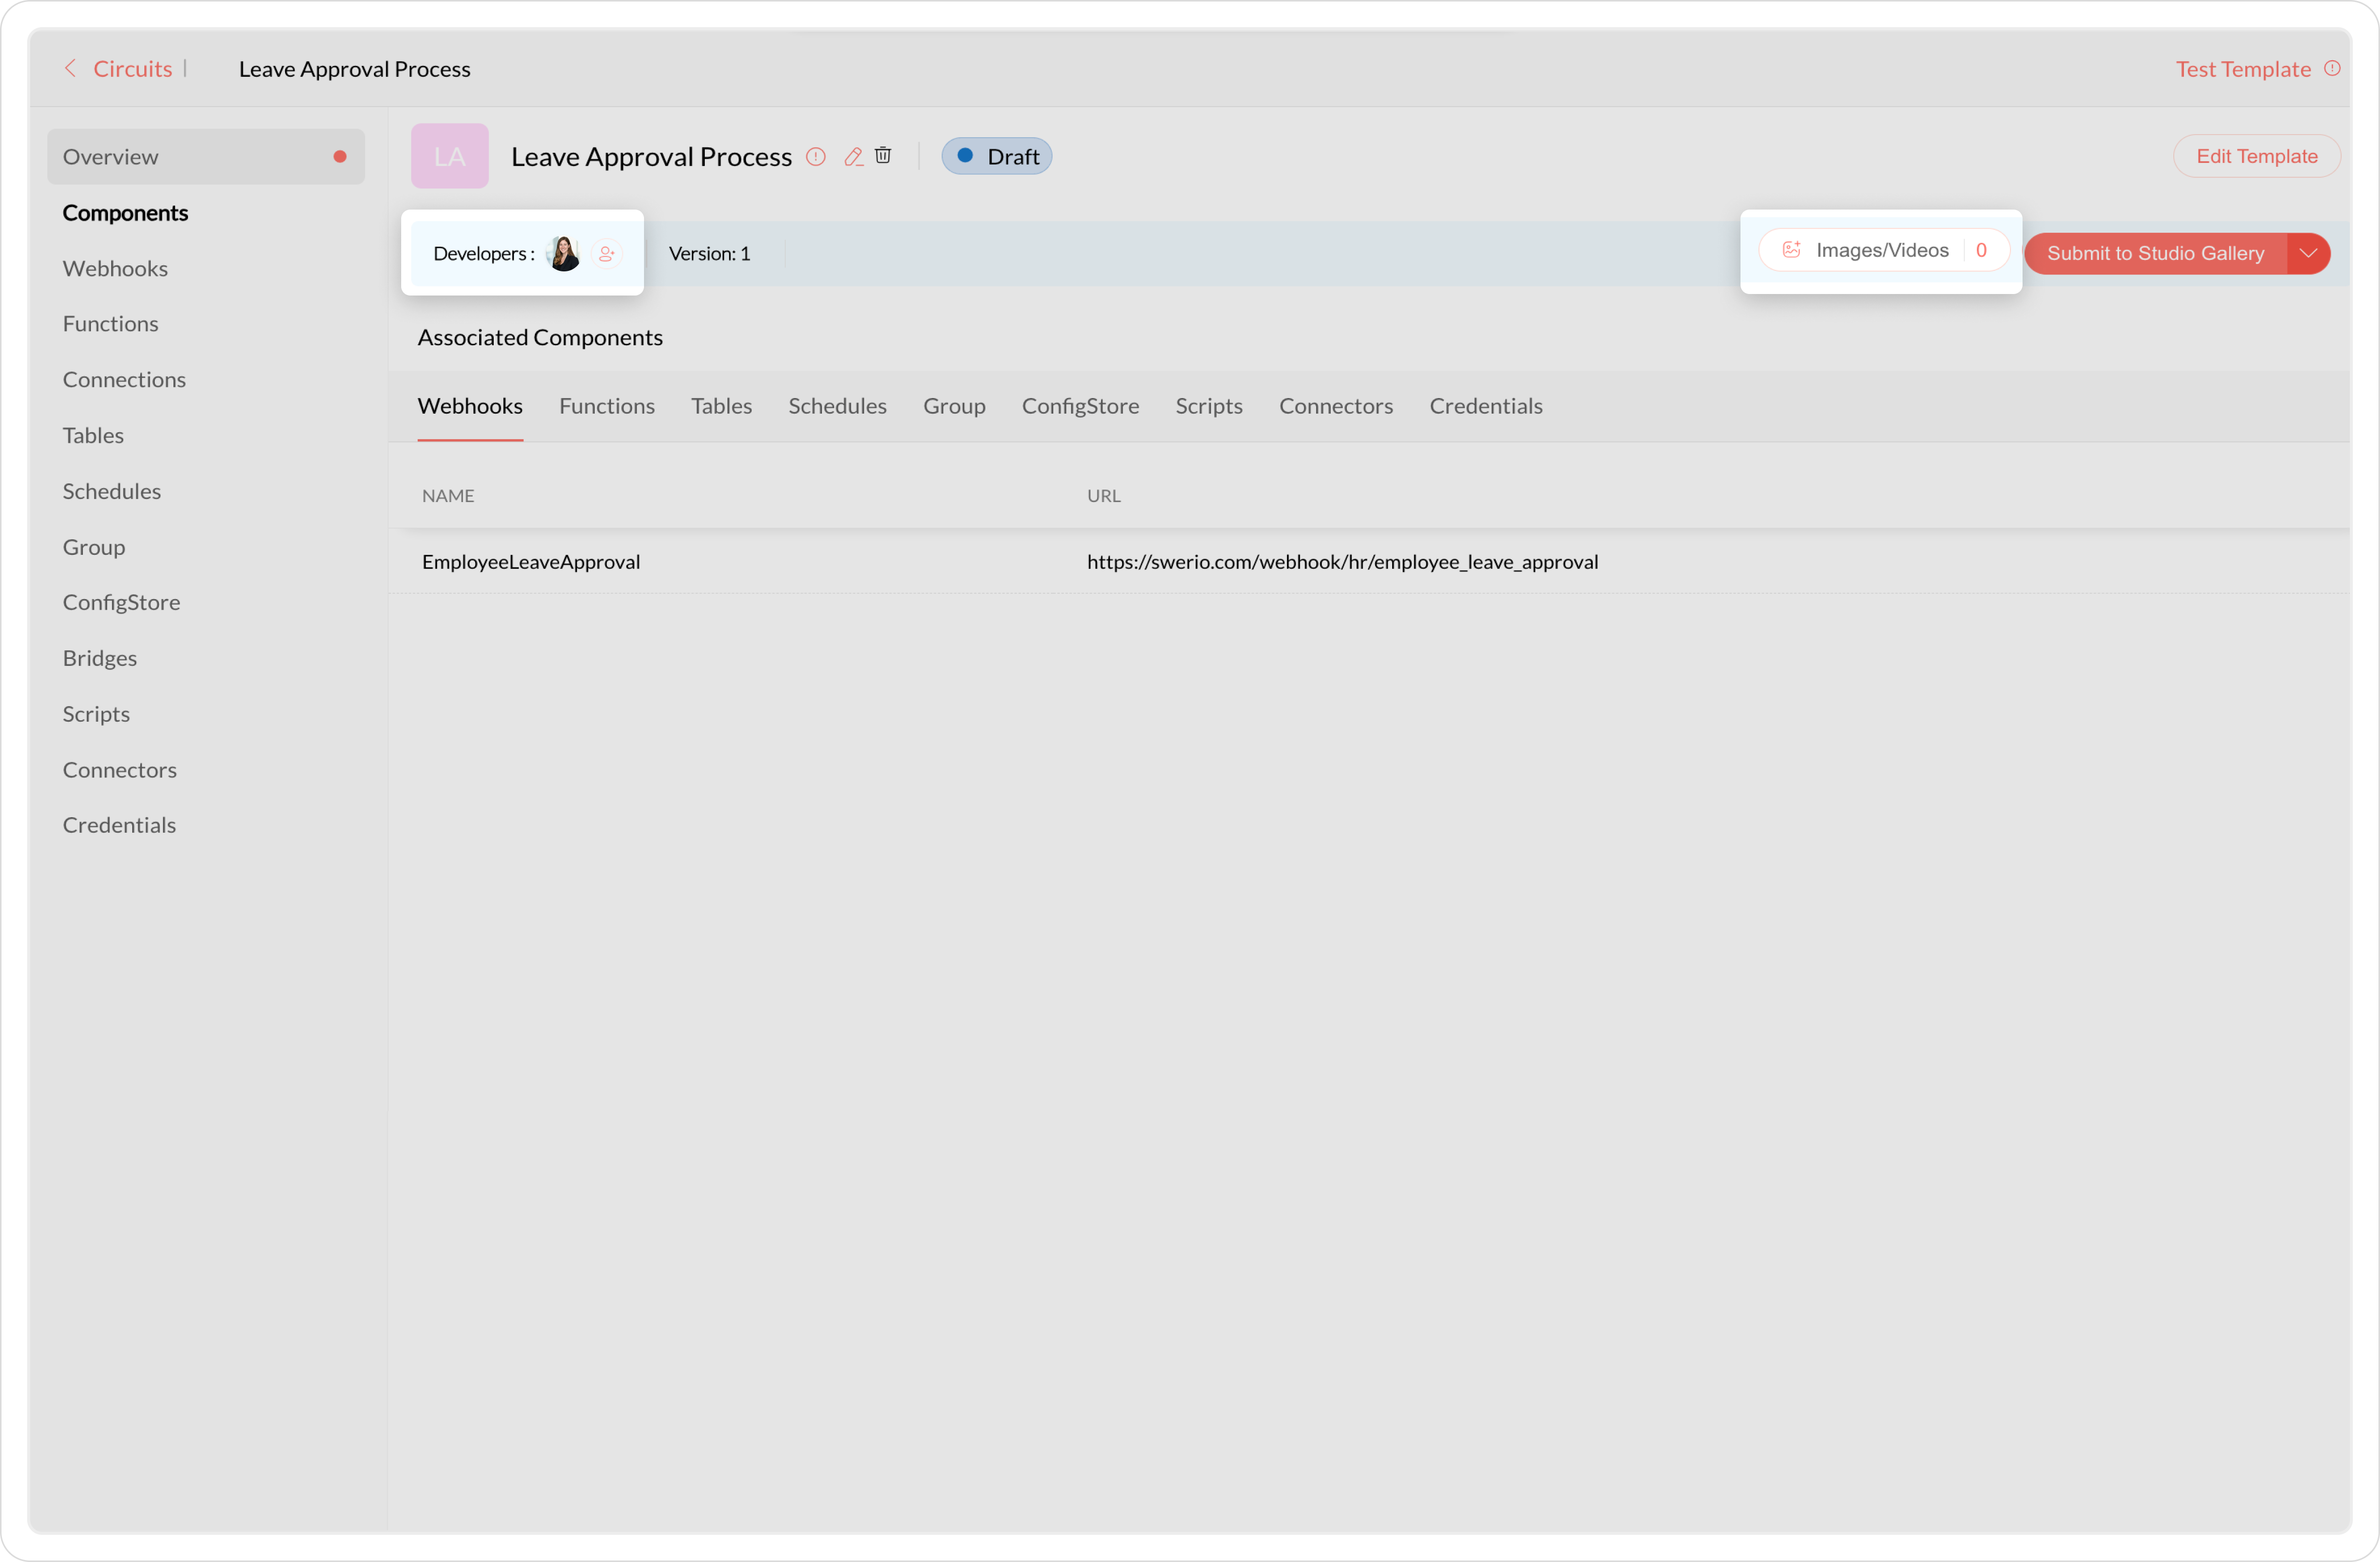Select Credentials in the left sidebar
The image size is (2380, 1562).
click(119, 825)
